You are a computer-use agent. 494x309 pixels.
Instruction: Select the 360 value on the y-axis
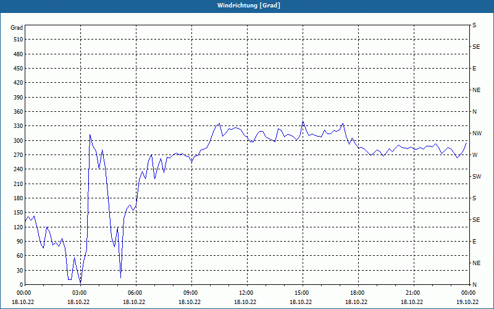click(x=19, y=112)
